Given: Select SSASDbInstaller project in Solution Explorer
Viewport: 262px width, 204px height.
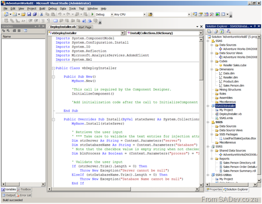Looking at the screenshot, I should pyautogui.click(x=225, y=106).
